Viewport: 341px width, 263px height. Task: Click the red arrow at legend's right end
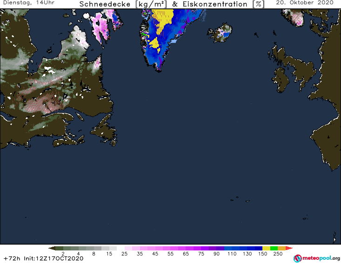pos(289,248)
